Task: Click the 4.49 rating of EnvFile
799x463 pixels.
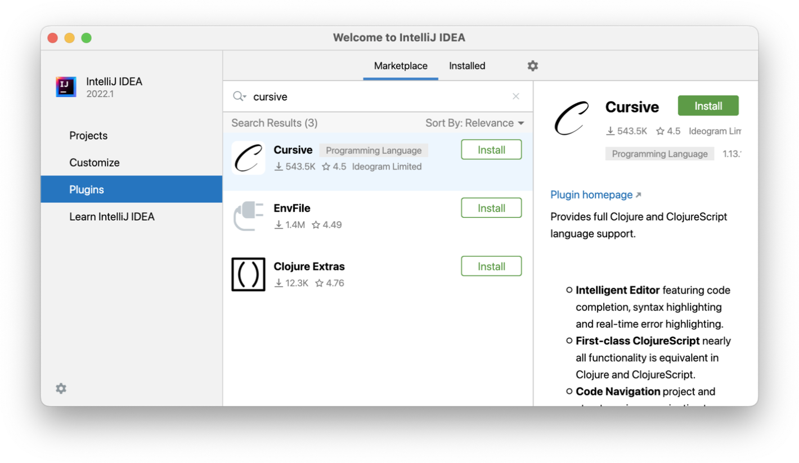Action: pos(327,225)
